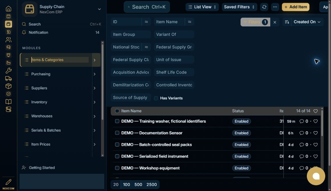The image size is (331, 191).
Task: Click heart icon in list header
Action: (x=315, y=111)
